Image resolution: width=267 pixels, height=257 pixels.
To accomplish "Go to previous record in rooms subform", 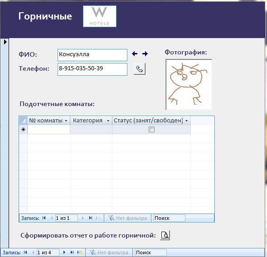I will (x=52, y=218).
